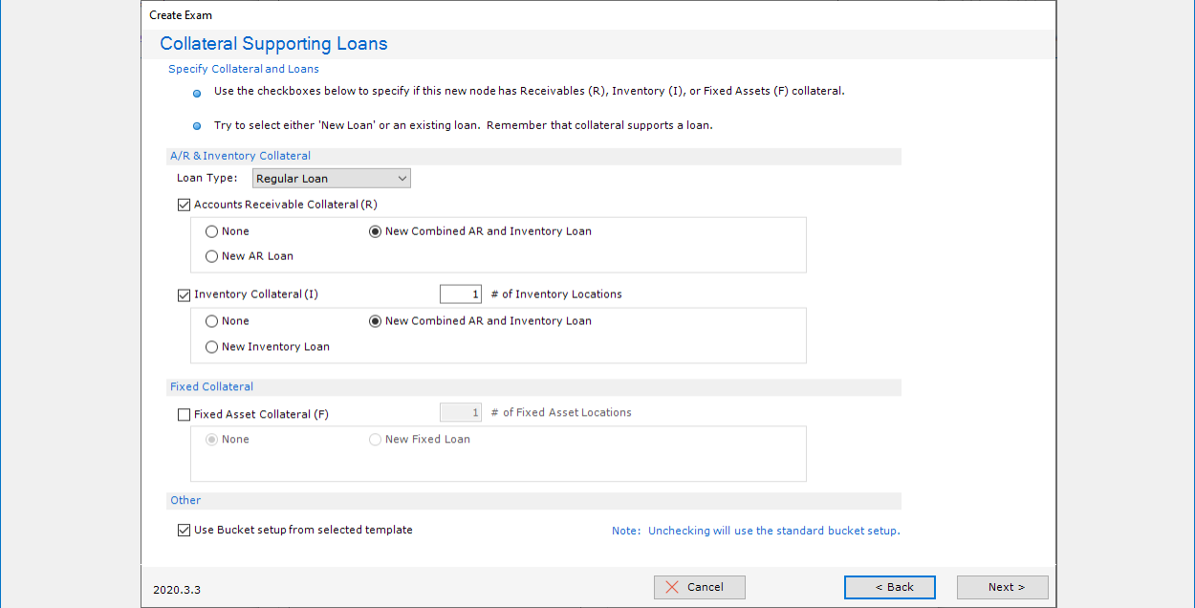Image resolution: width=1195 pixels, height=608 pixels.
Task: Uncheck Use Bucket setup from selected template
Action: 185,530
